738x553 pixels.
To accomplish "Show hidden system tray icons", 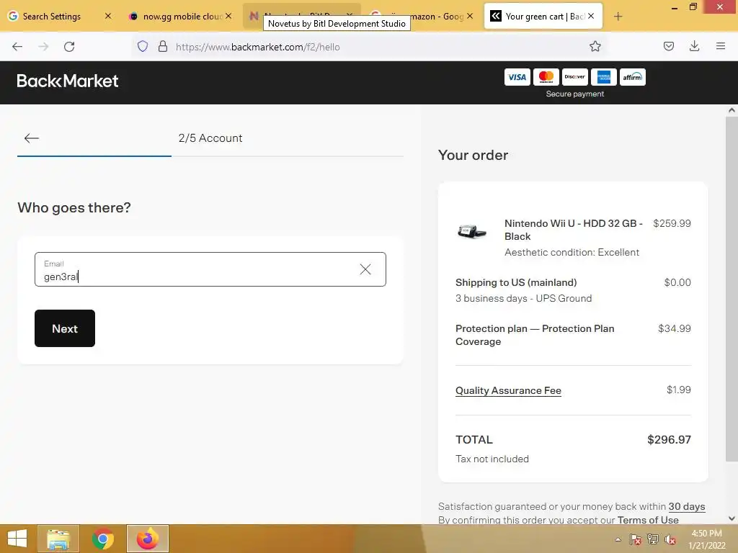I will (618, 540).
